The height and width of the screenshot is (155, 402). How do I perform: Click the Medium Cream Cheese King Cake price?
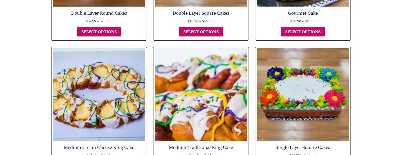coord(99,154)
